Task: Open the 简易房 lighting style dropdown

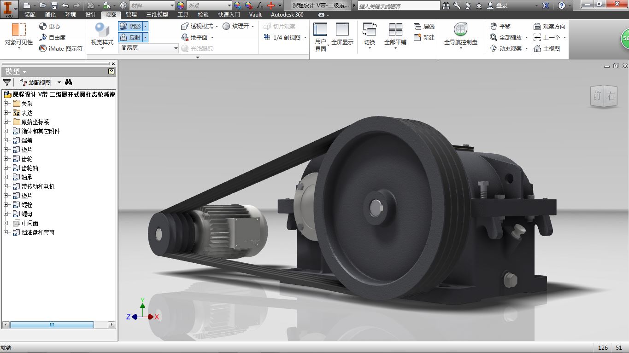Action: click(148, 48)
